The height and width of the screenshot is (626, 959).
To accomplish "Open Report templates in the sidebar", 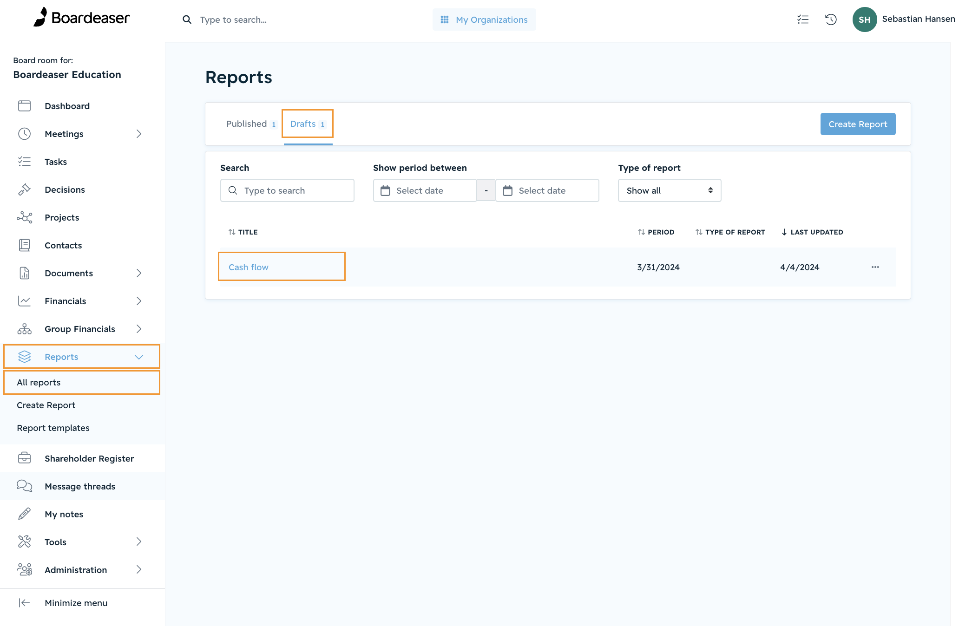I will 53,428.
